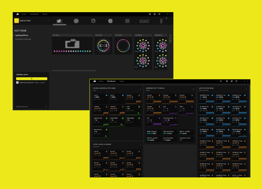Add a new lighting layer with yellow plus button
Screen dimensions: 262x189
coord(31,78)
